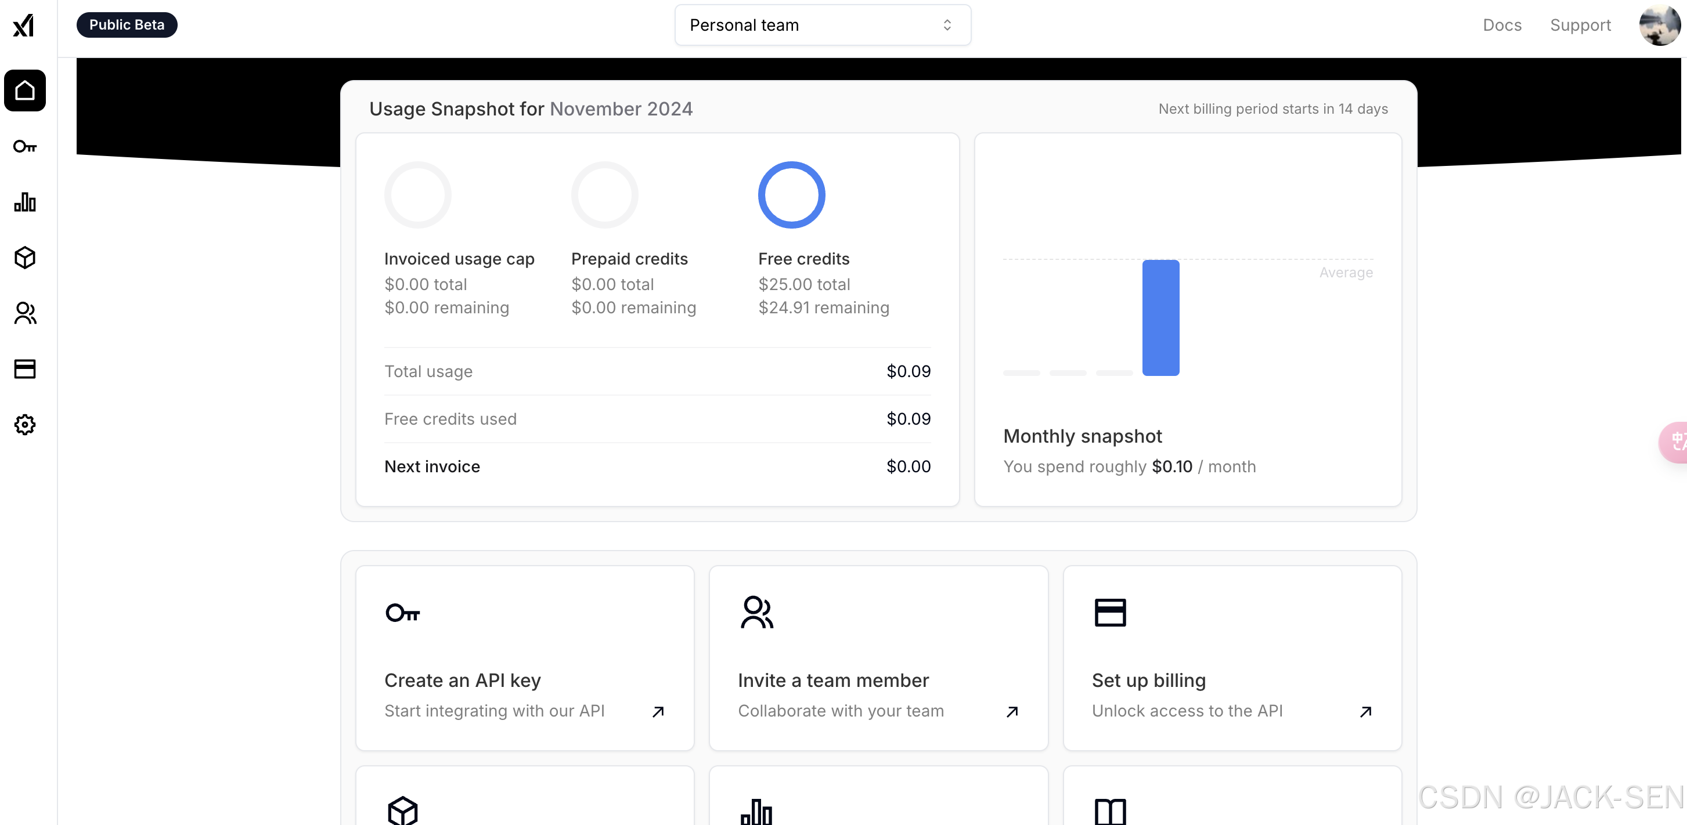
Task: Open team members from sidebar users icon
Action: [x=25, y=313]
